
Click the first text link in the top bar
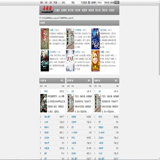click(x=42, y=3)
